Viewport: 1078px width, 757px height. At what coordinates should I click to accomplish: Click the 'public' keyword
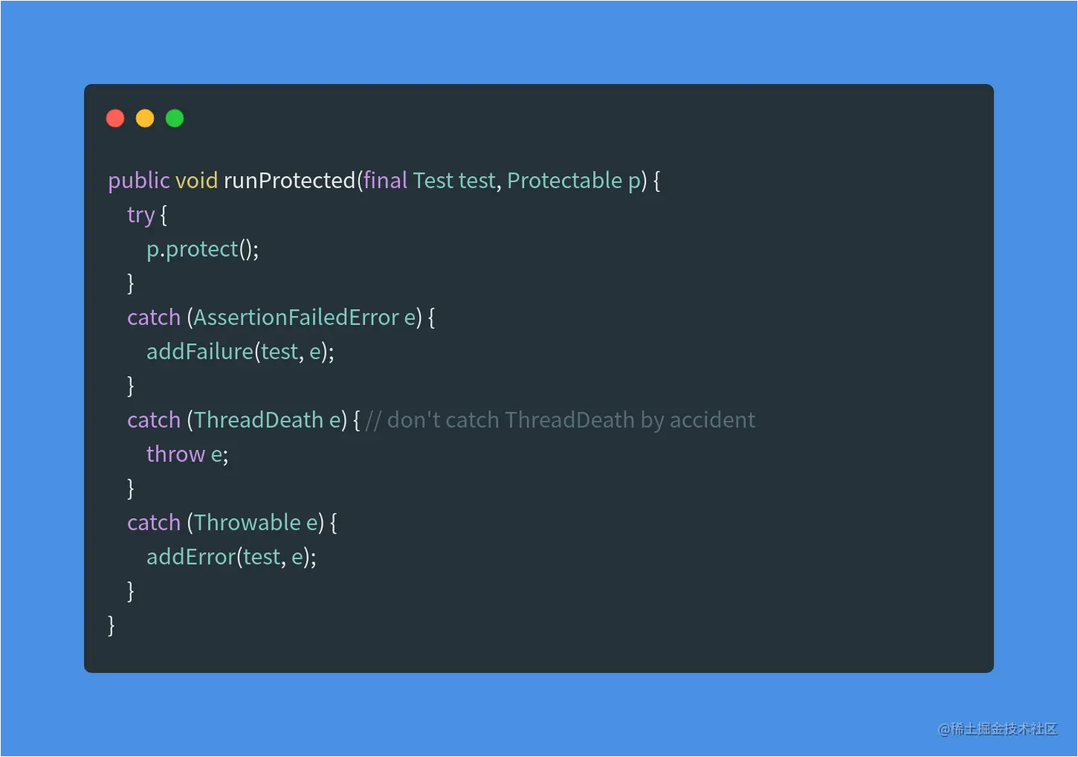click(139, 181)
